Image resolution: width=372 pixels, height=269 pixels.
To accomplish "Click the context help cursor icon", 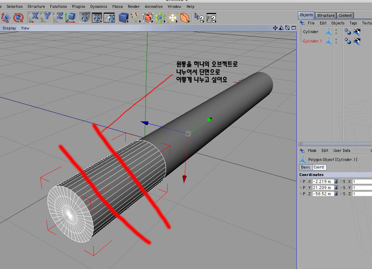I will pyautogui.click(x=199, y=18).
